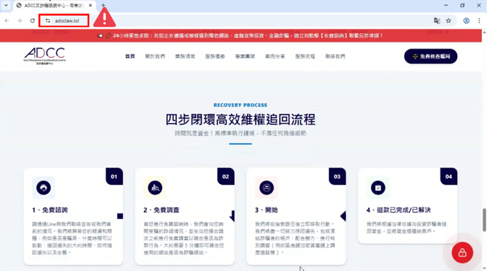487x271 pixels.
Task: Open the 業務領域 nav item
Action: 185,56
